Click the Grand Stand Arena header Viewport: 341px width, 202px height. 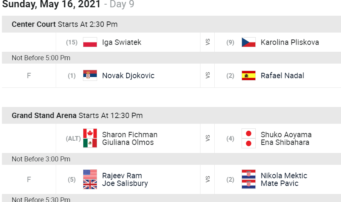[x=77, y=115]
